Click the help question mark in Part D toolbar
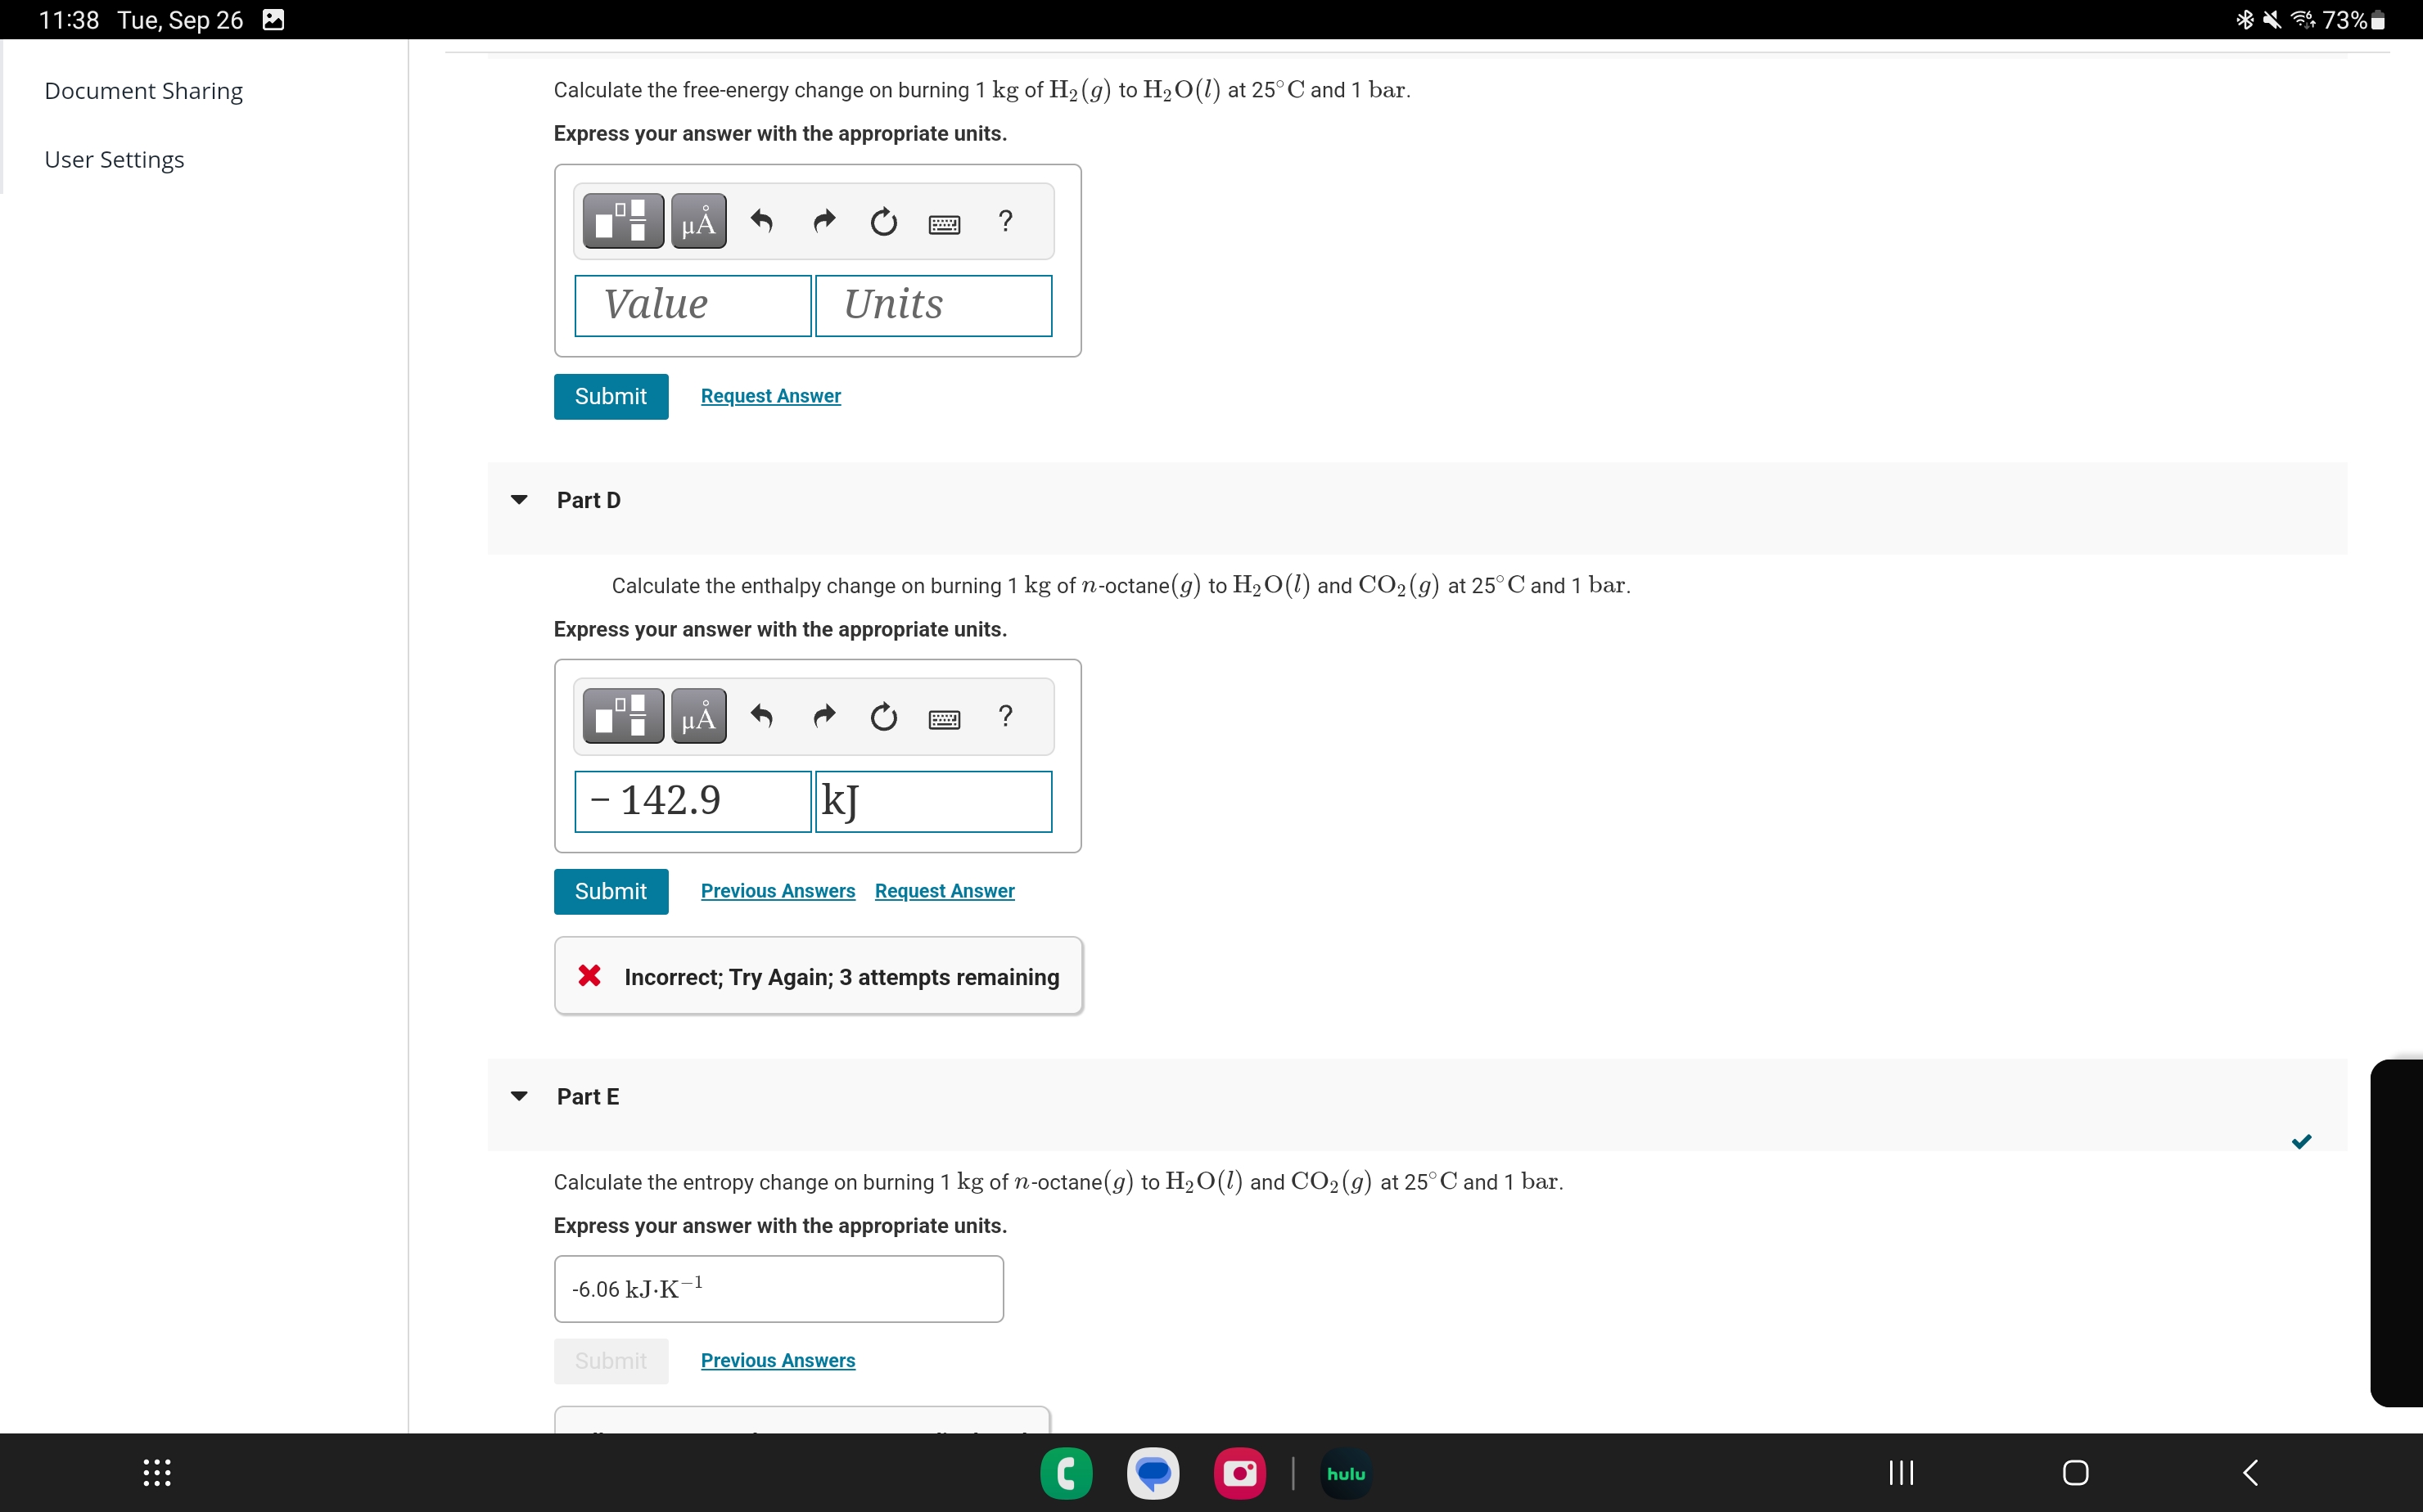This screenshot has width=2423, height=1512. [1005, 716]
